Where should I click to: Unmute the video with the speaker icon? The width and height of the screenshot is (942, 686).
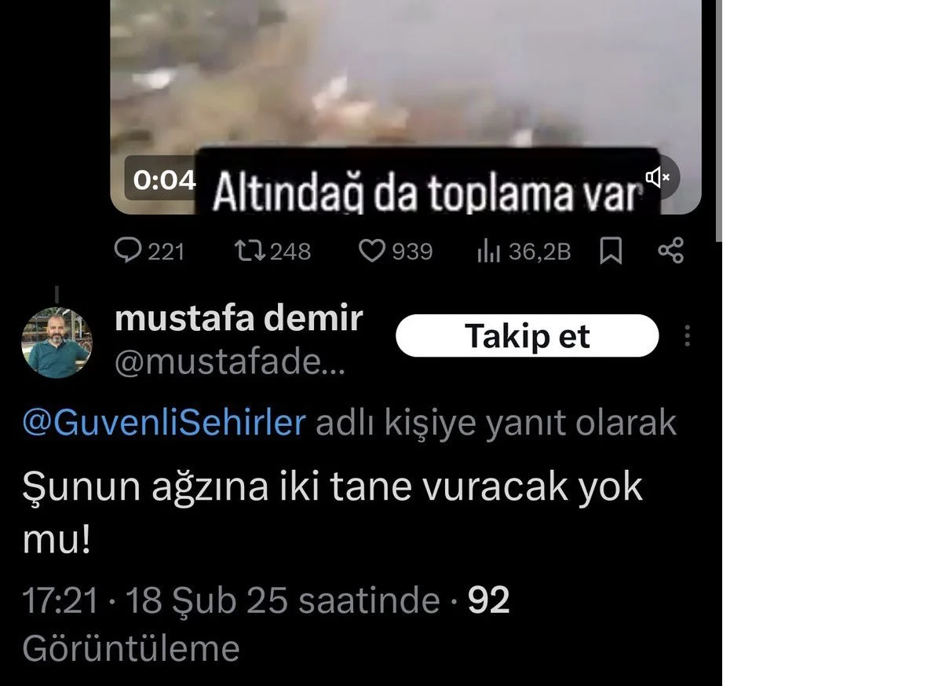[x=657, y=178]
